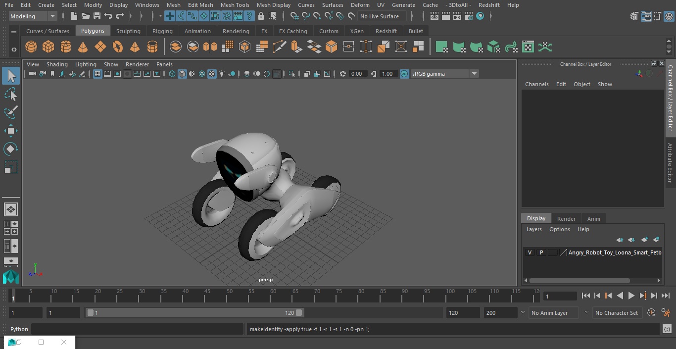Open the No Live Surface field
The height and width of the screenshot is (349, 676).
382,16
